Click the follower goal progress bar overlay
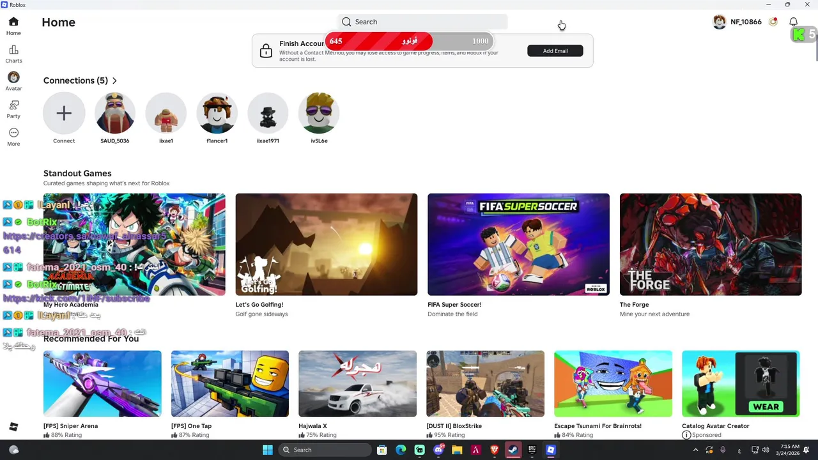This screenshot has height=460, width=818. (409, 41)
